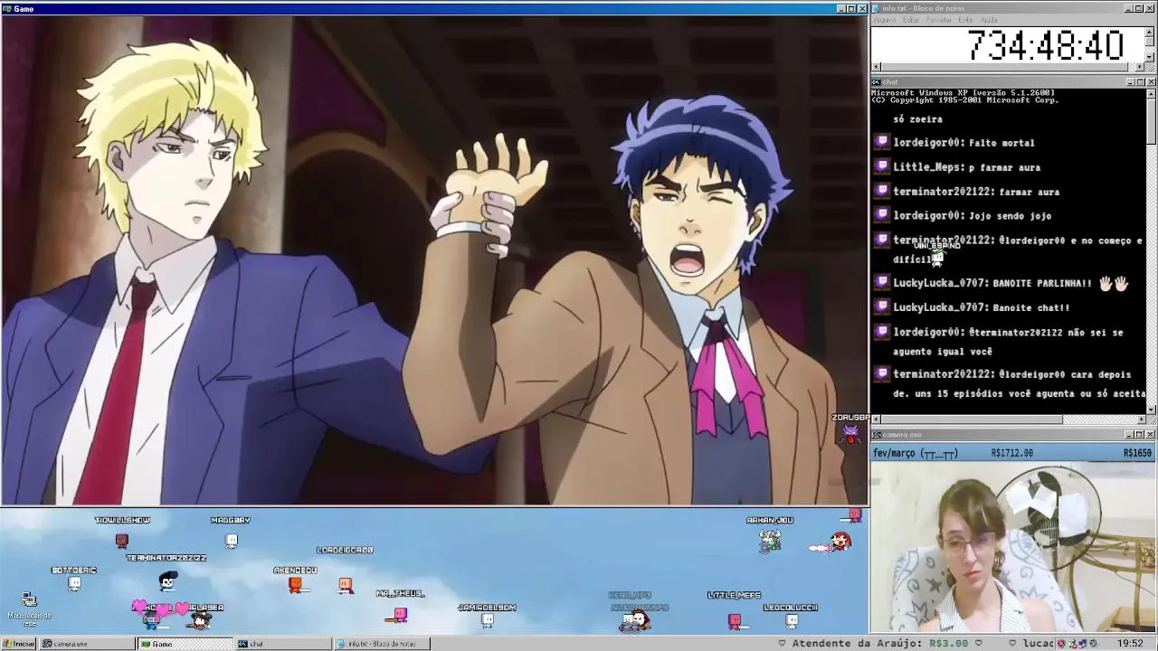Click the command prompt icon in chat title bar
The image size is (1158, 651).
pyautogui.click(x=878, y=81)
